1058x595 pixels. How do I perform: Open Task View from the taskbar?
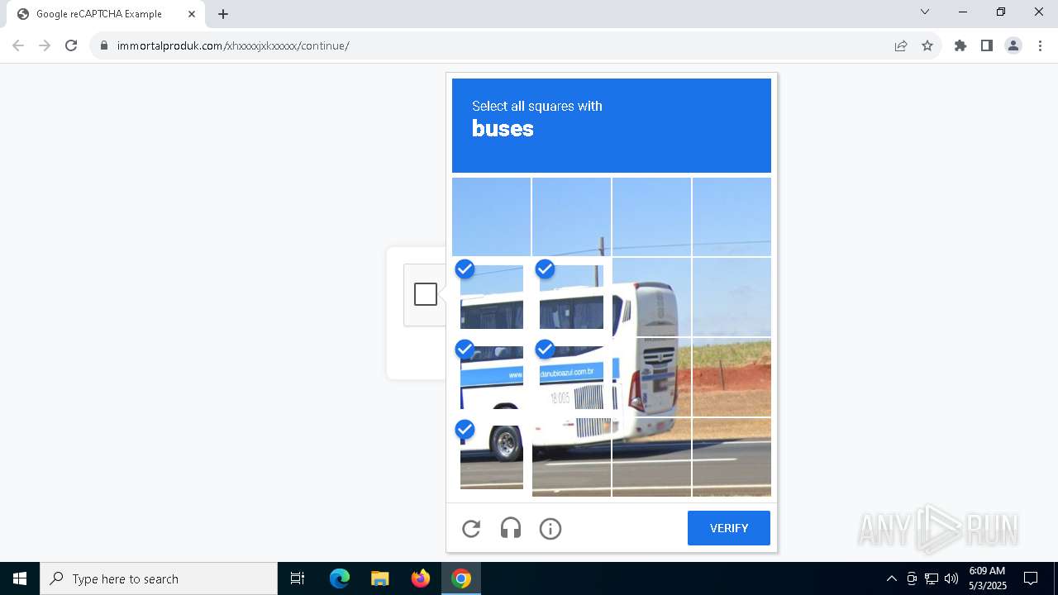pyautogui.click(x=298, y=578)
